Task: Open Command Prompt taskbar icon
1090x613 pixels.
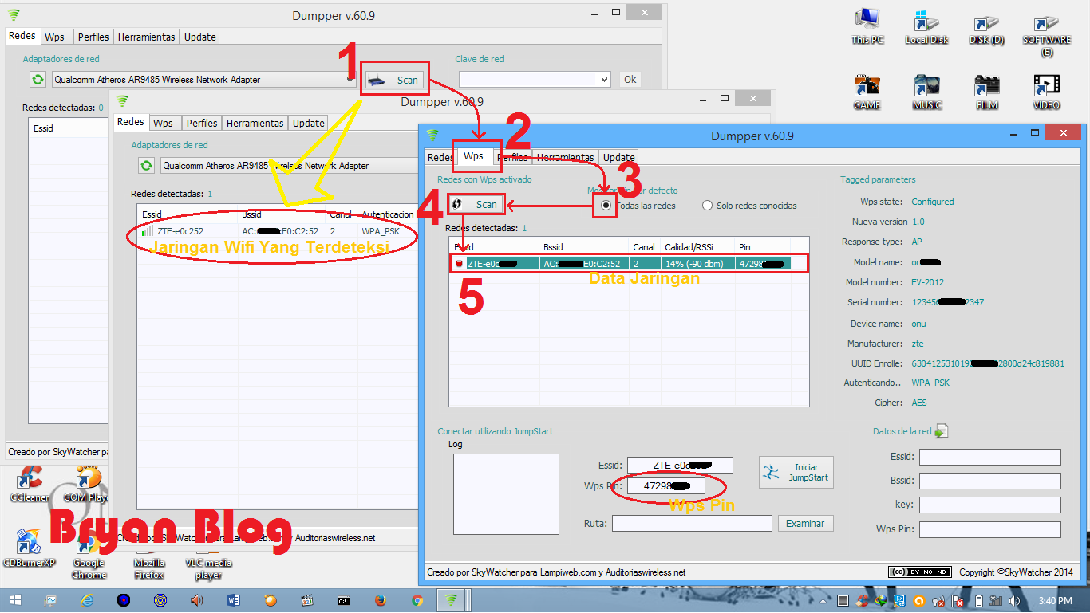Action: (x=343, y=600)
